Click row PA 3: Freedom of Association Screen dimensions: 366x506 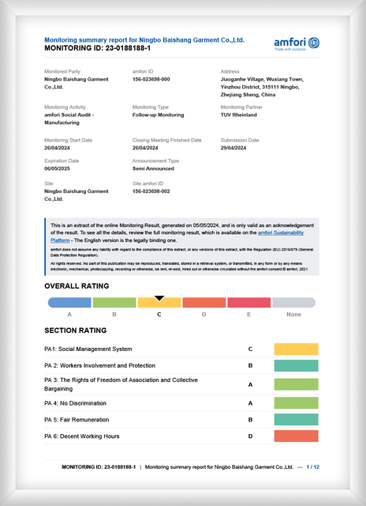point(181,384)
